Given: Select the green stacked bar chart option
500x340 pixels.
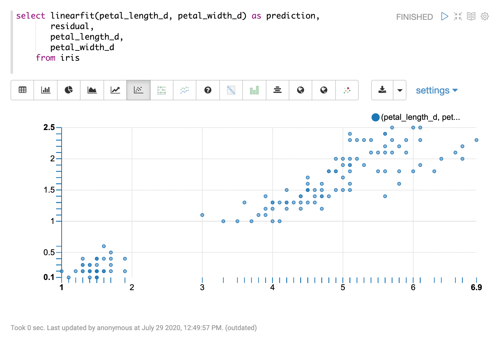Looking at the screenshot, I should tap(254, 90).
